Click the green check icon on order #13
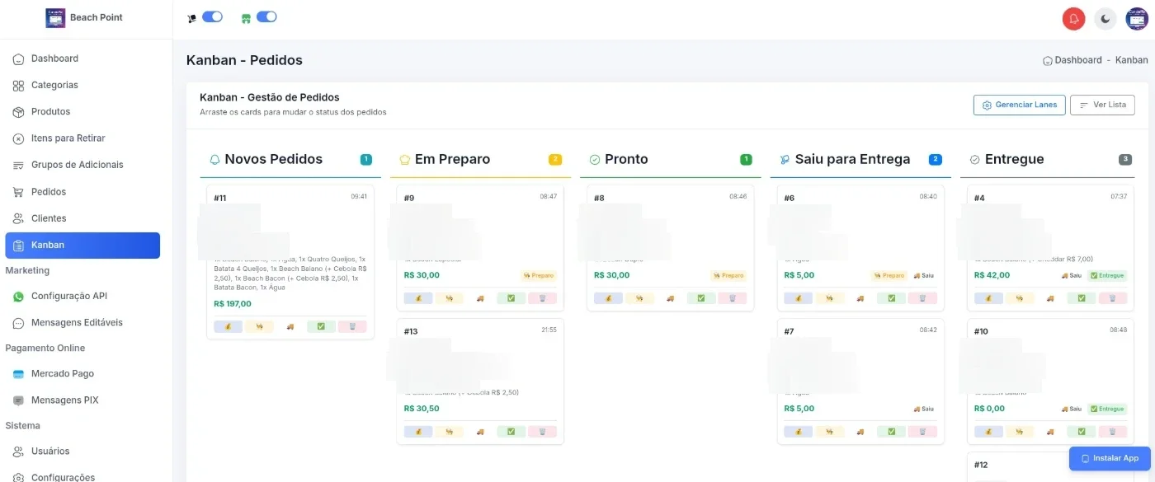Image resolution: width=1155 pixels, height=482 pixels. pyautogui.click(x=511, y=432)
